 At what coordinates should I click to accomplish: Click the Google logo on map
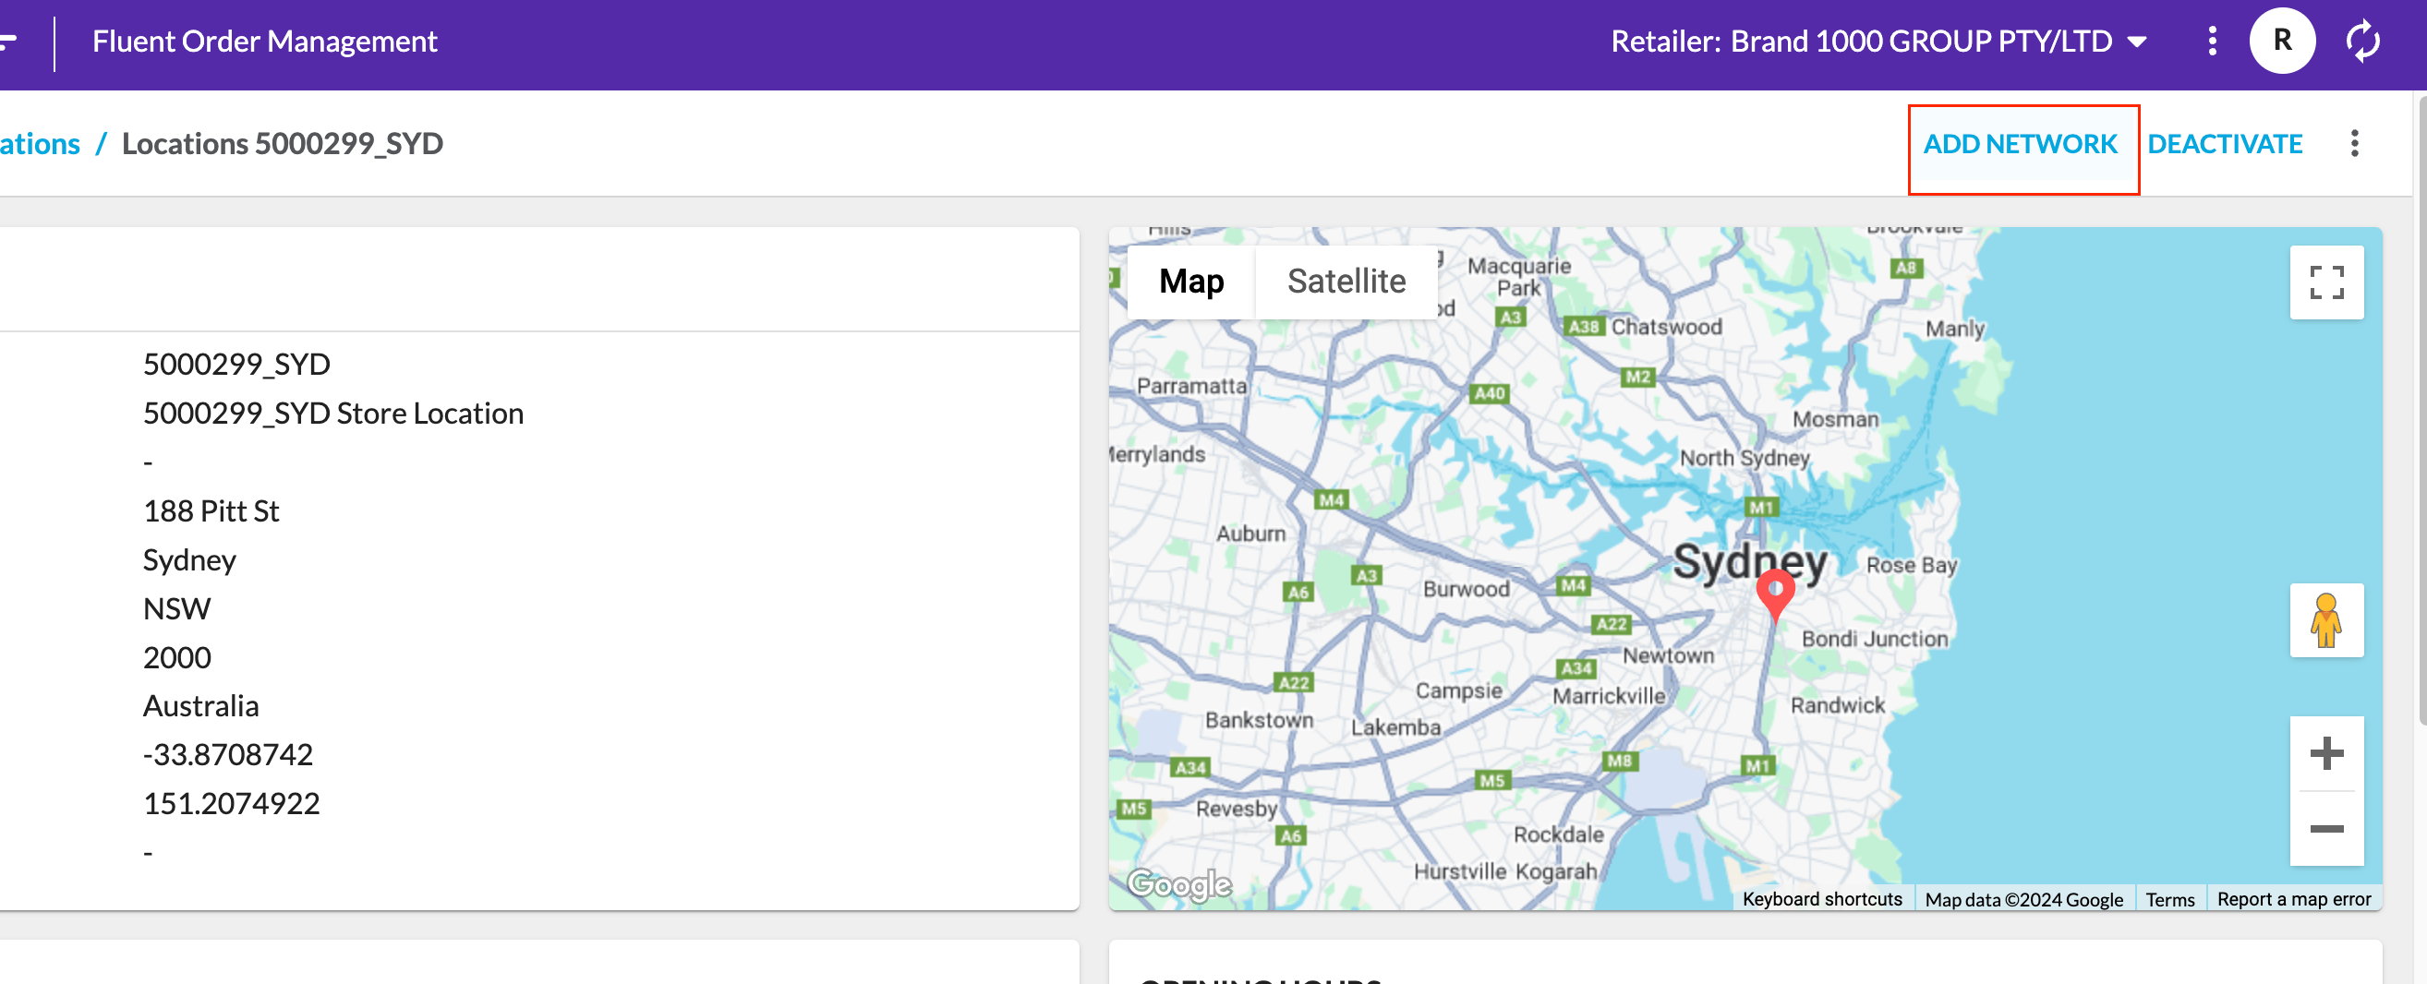pyautogui.click(x=1178, y=884)
